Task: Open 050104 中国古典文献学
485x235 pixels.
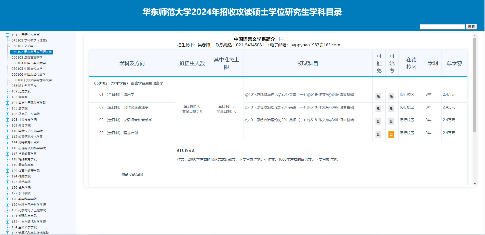Action: [x=29, y=63]
